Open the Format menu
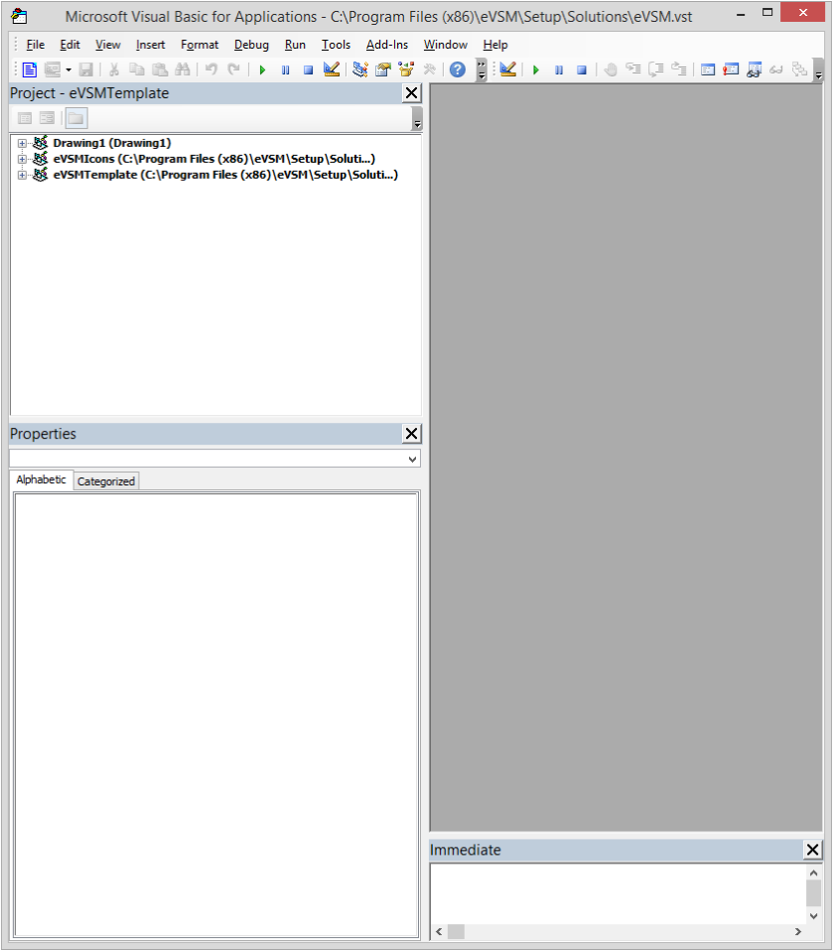 point(200,45)
